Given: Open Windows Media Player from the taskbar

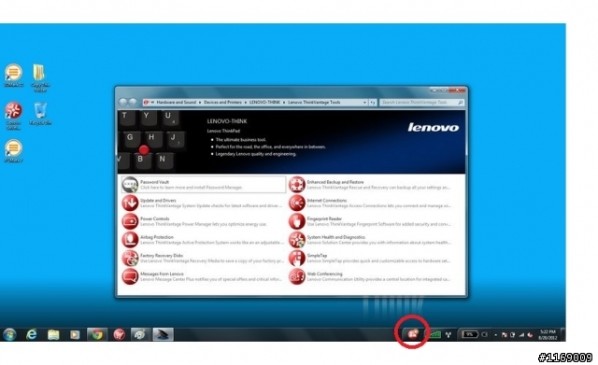Looking at the screenshot, I should point(75,334).
